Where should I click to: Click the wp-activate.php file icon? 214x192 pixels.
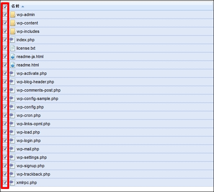[x=12, y=74]
